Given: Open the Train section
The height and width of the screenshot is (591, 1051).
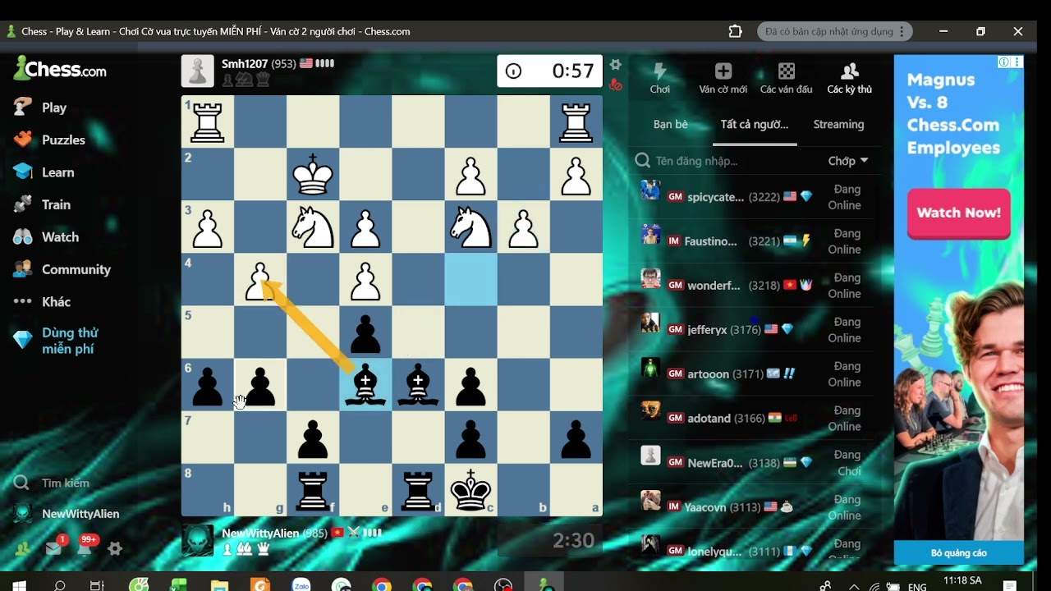Looking at the screenshot, I should (42, 204).
